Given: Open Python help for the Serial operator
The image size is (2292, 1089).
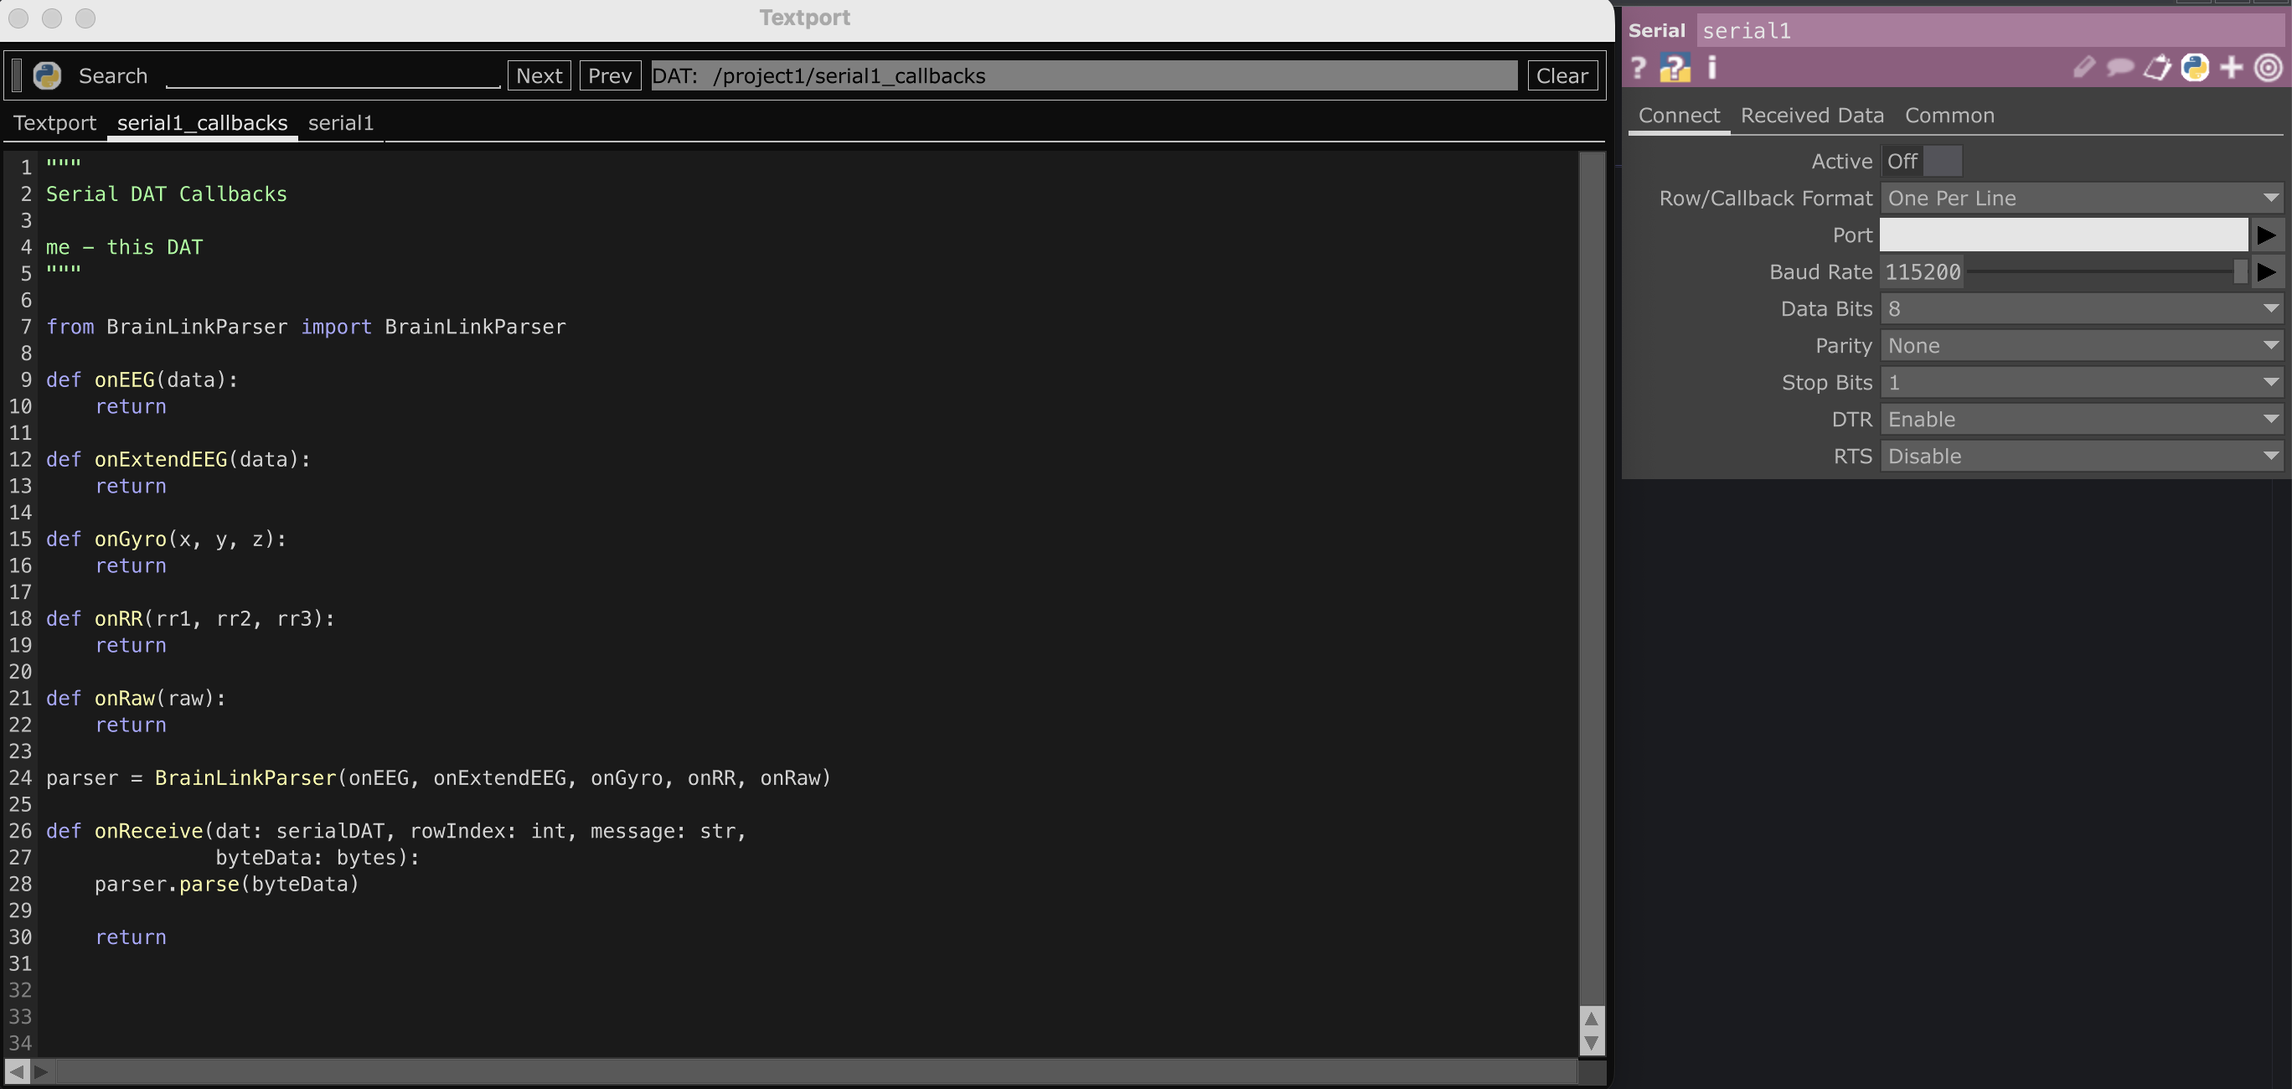Looking at the screenshot, I should coord(1675,68).
